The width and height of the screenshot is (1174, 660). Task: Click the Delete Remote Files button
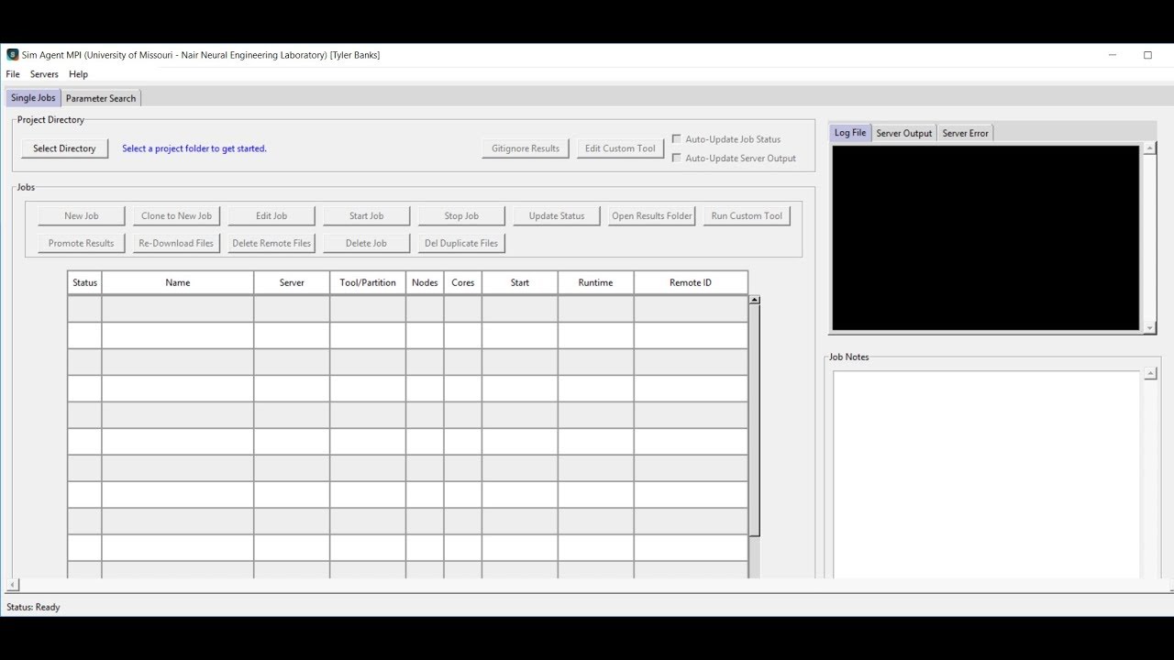tap(271, 243)
